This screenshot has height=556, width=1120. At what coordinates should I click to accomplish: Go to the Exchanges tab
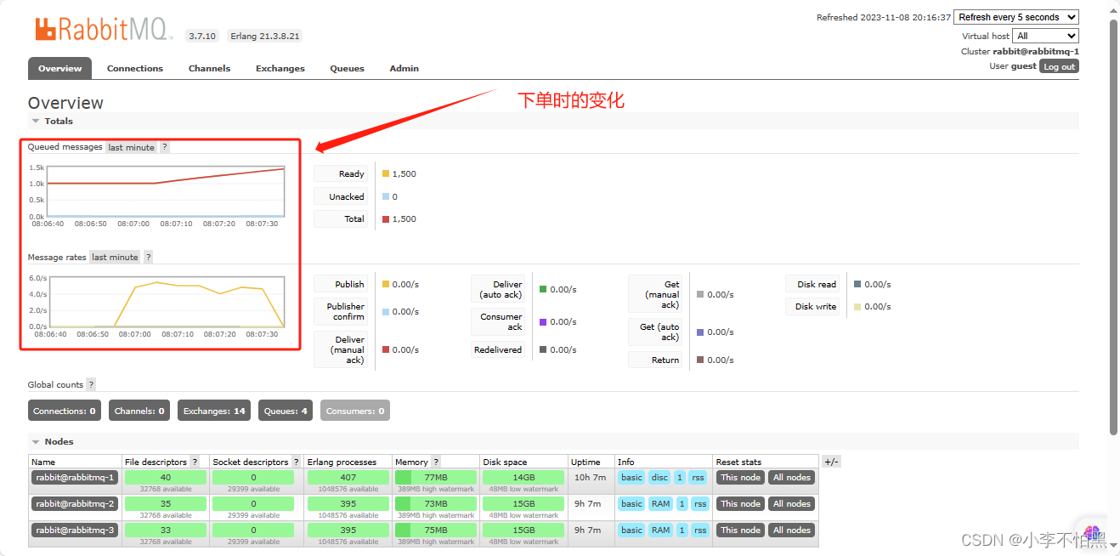click(280, 68)
